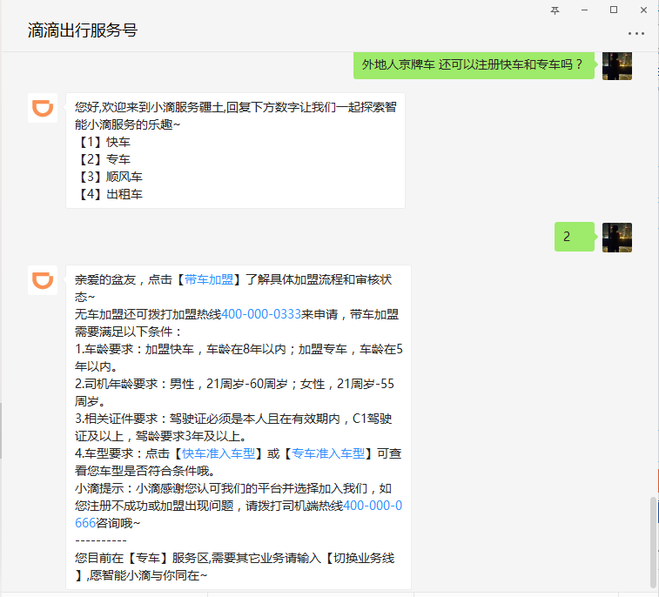
Task: Open DiDi avatar beside the welcome menu message
Action: pos(43,108)
